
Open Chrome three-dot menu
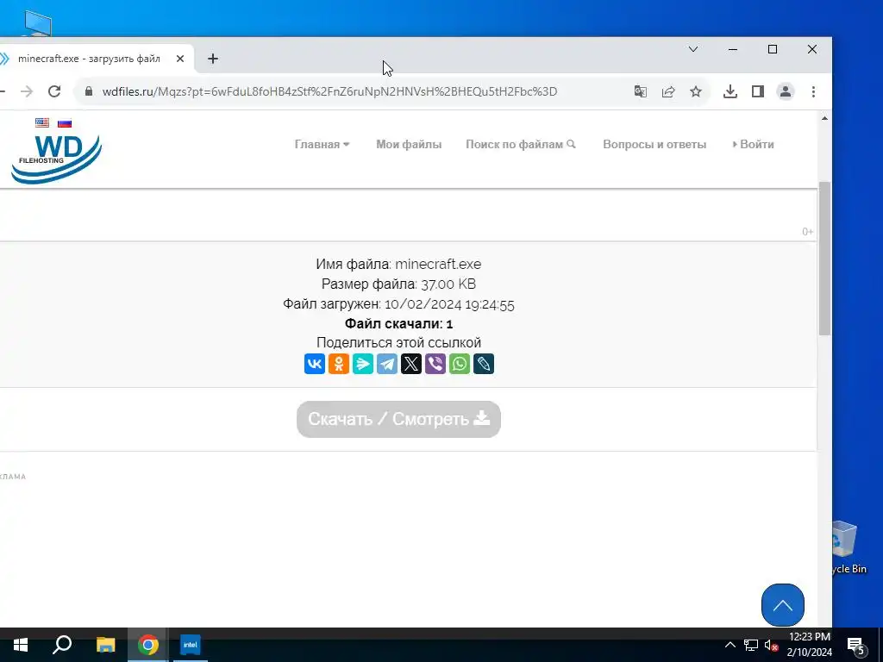pos(813,91)
